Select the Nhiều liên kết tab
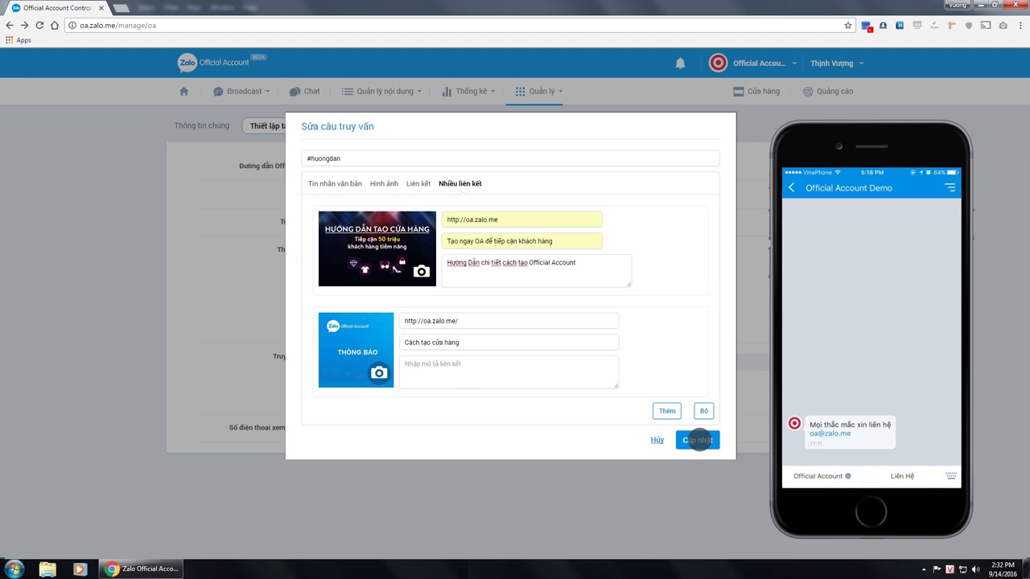This screenshot has width=1030, height=579. tap(460, 183)
